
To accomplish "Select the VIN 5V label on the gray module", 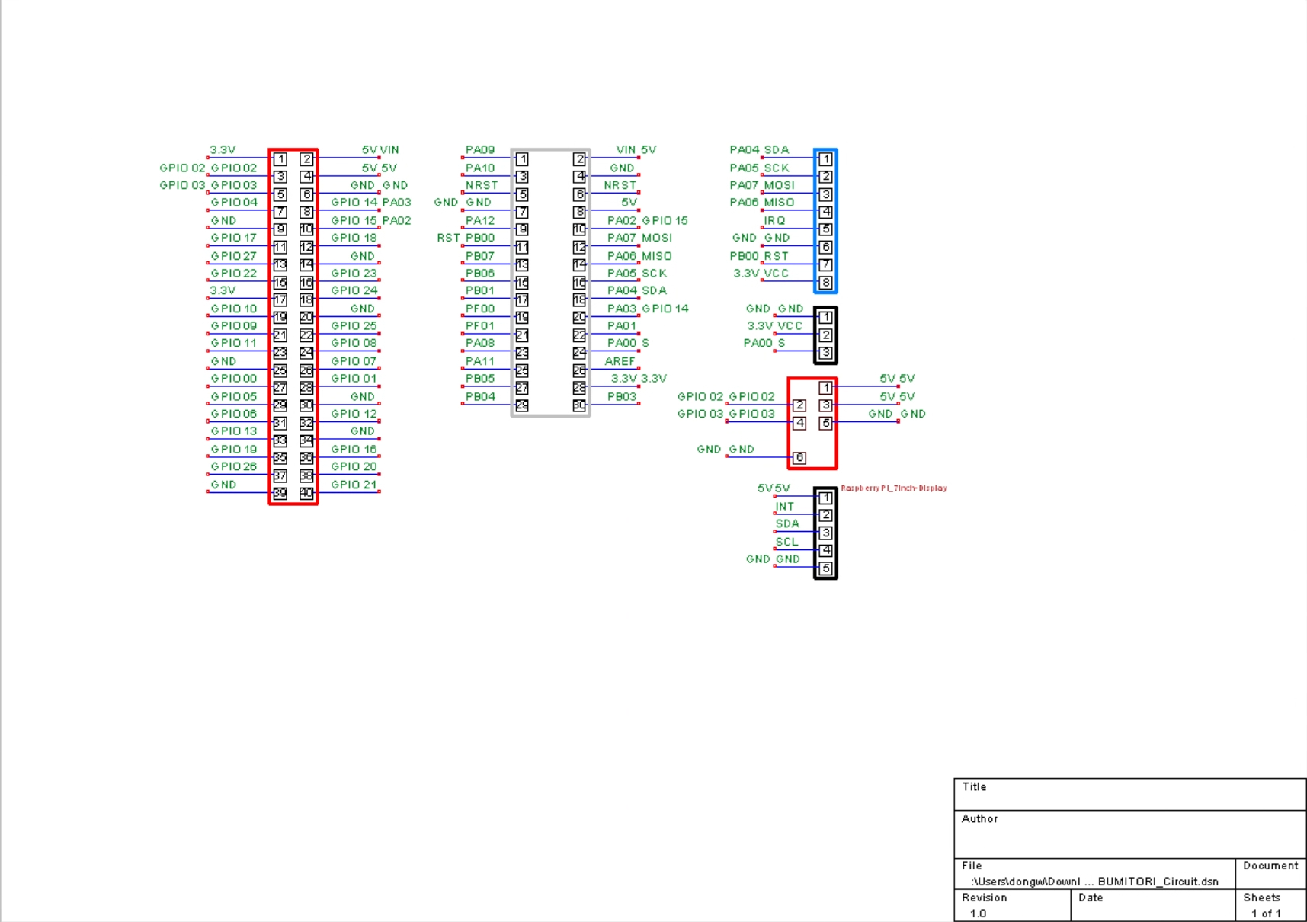I will pyautogui.click(x=636, y=150).
